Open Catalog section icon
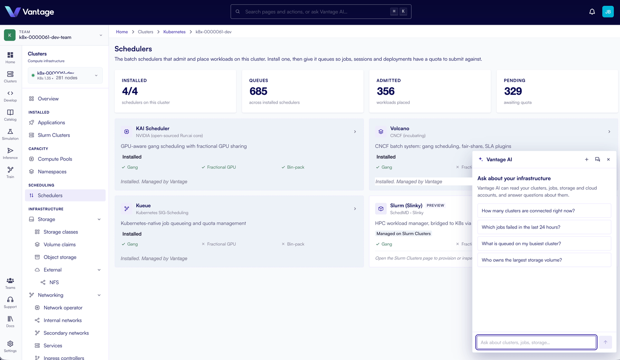 point(10,115)
